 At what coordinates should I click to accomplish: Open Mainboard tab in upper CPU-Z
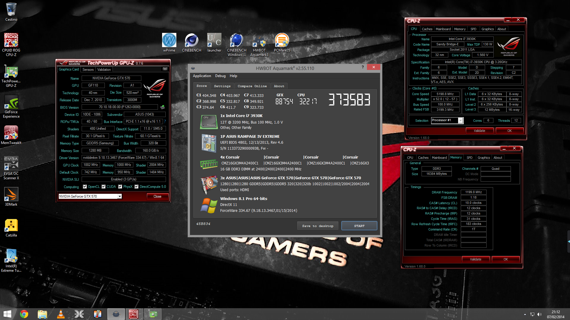[443, 29]
